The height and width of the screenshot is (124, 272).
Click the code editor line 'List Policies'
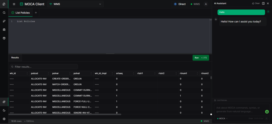point(26,21)
